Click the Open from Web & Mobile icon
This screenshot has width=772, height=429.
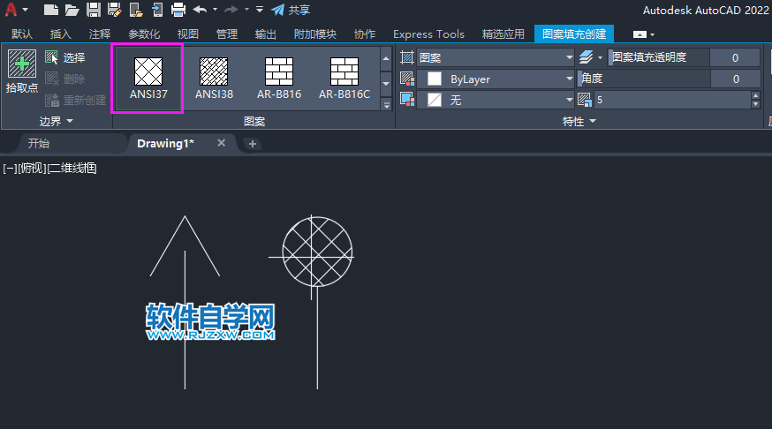[x=136, y=10]
